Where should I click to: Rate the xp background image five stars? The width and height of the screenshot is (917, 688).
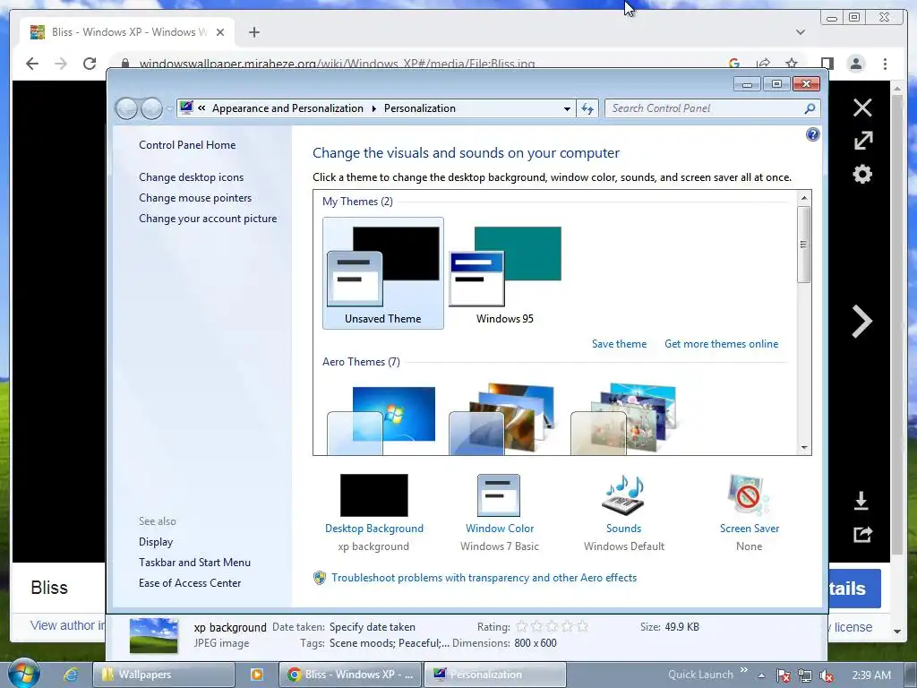(582, 626)
